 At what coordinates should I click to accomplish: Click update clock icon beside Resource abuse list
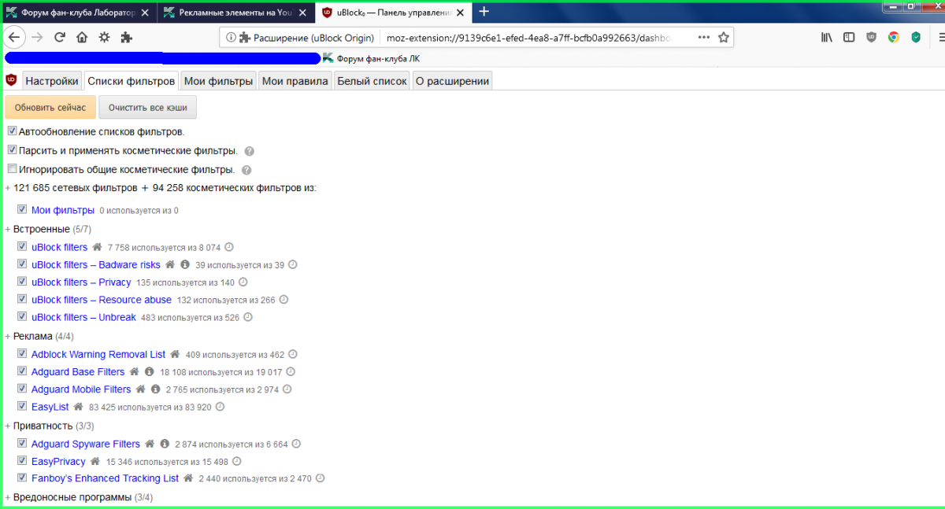[283, 300]
